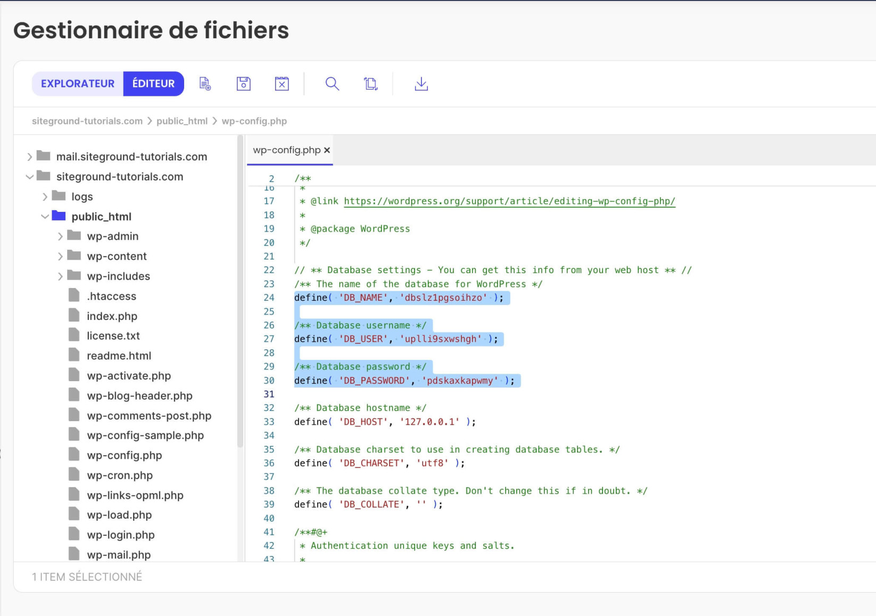876x616 pixels.
Task: Click the logs folder icon
Action: pos(59,196)
